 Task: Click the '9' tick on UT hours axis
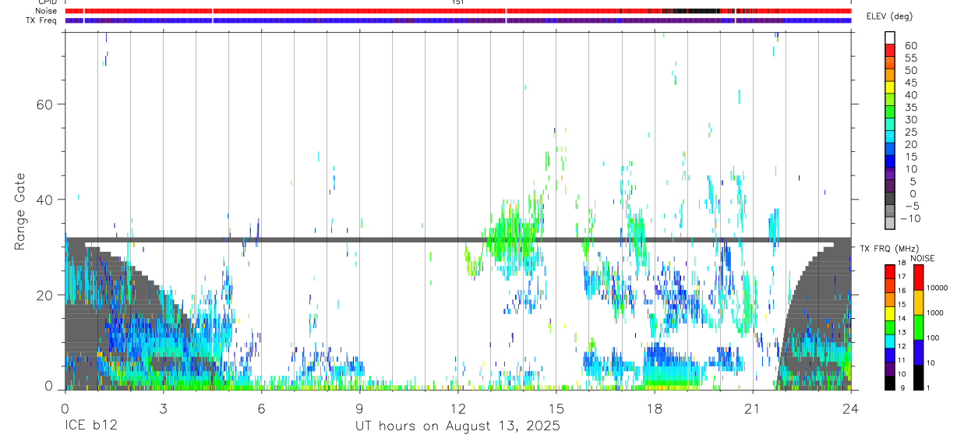359,408
